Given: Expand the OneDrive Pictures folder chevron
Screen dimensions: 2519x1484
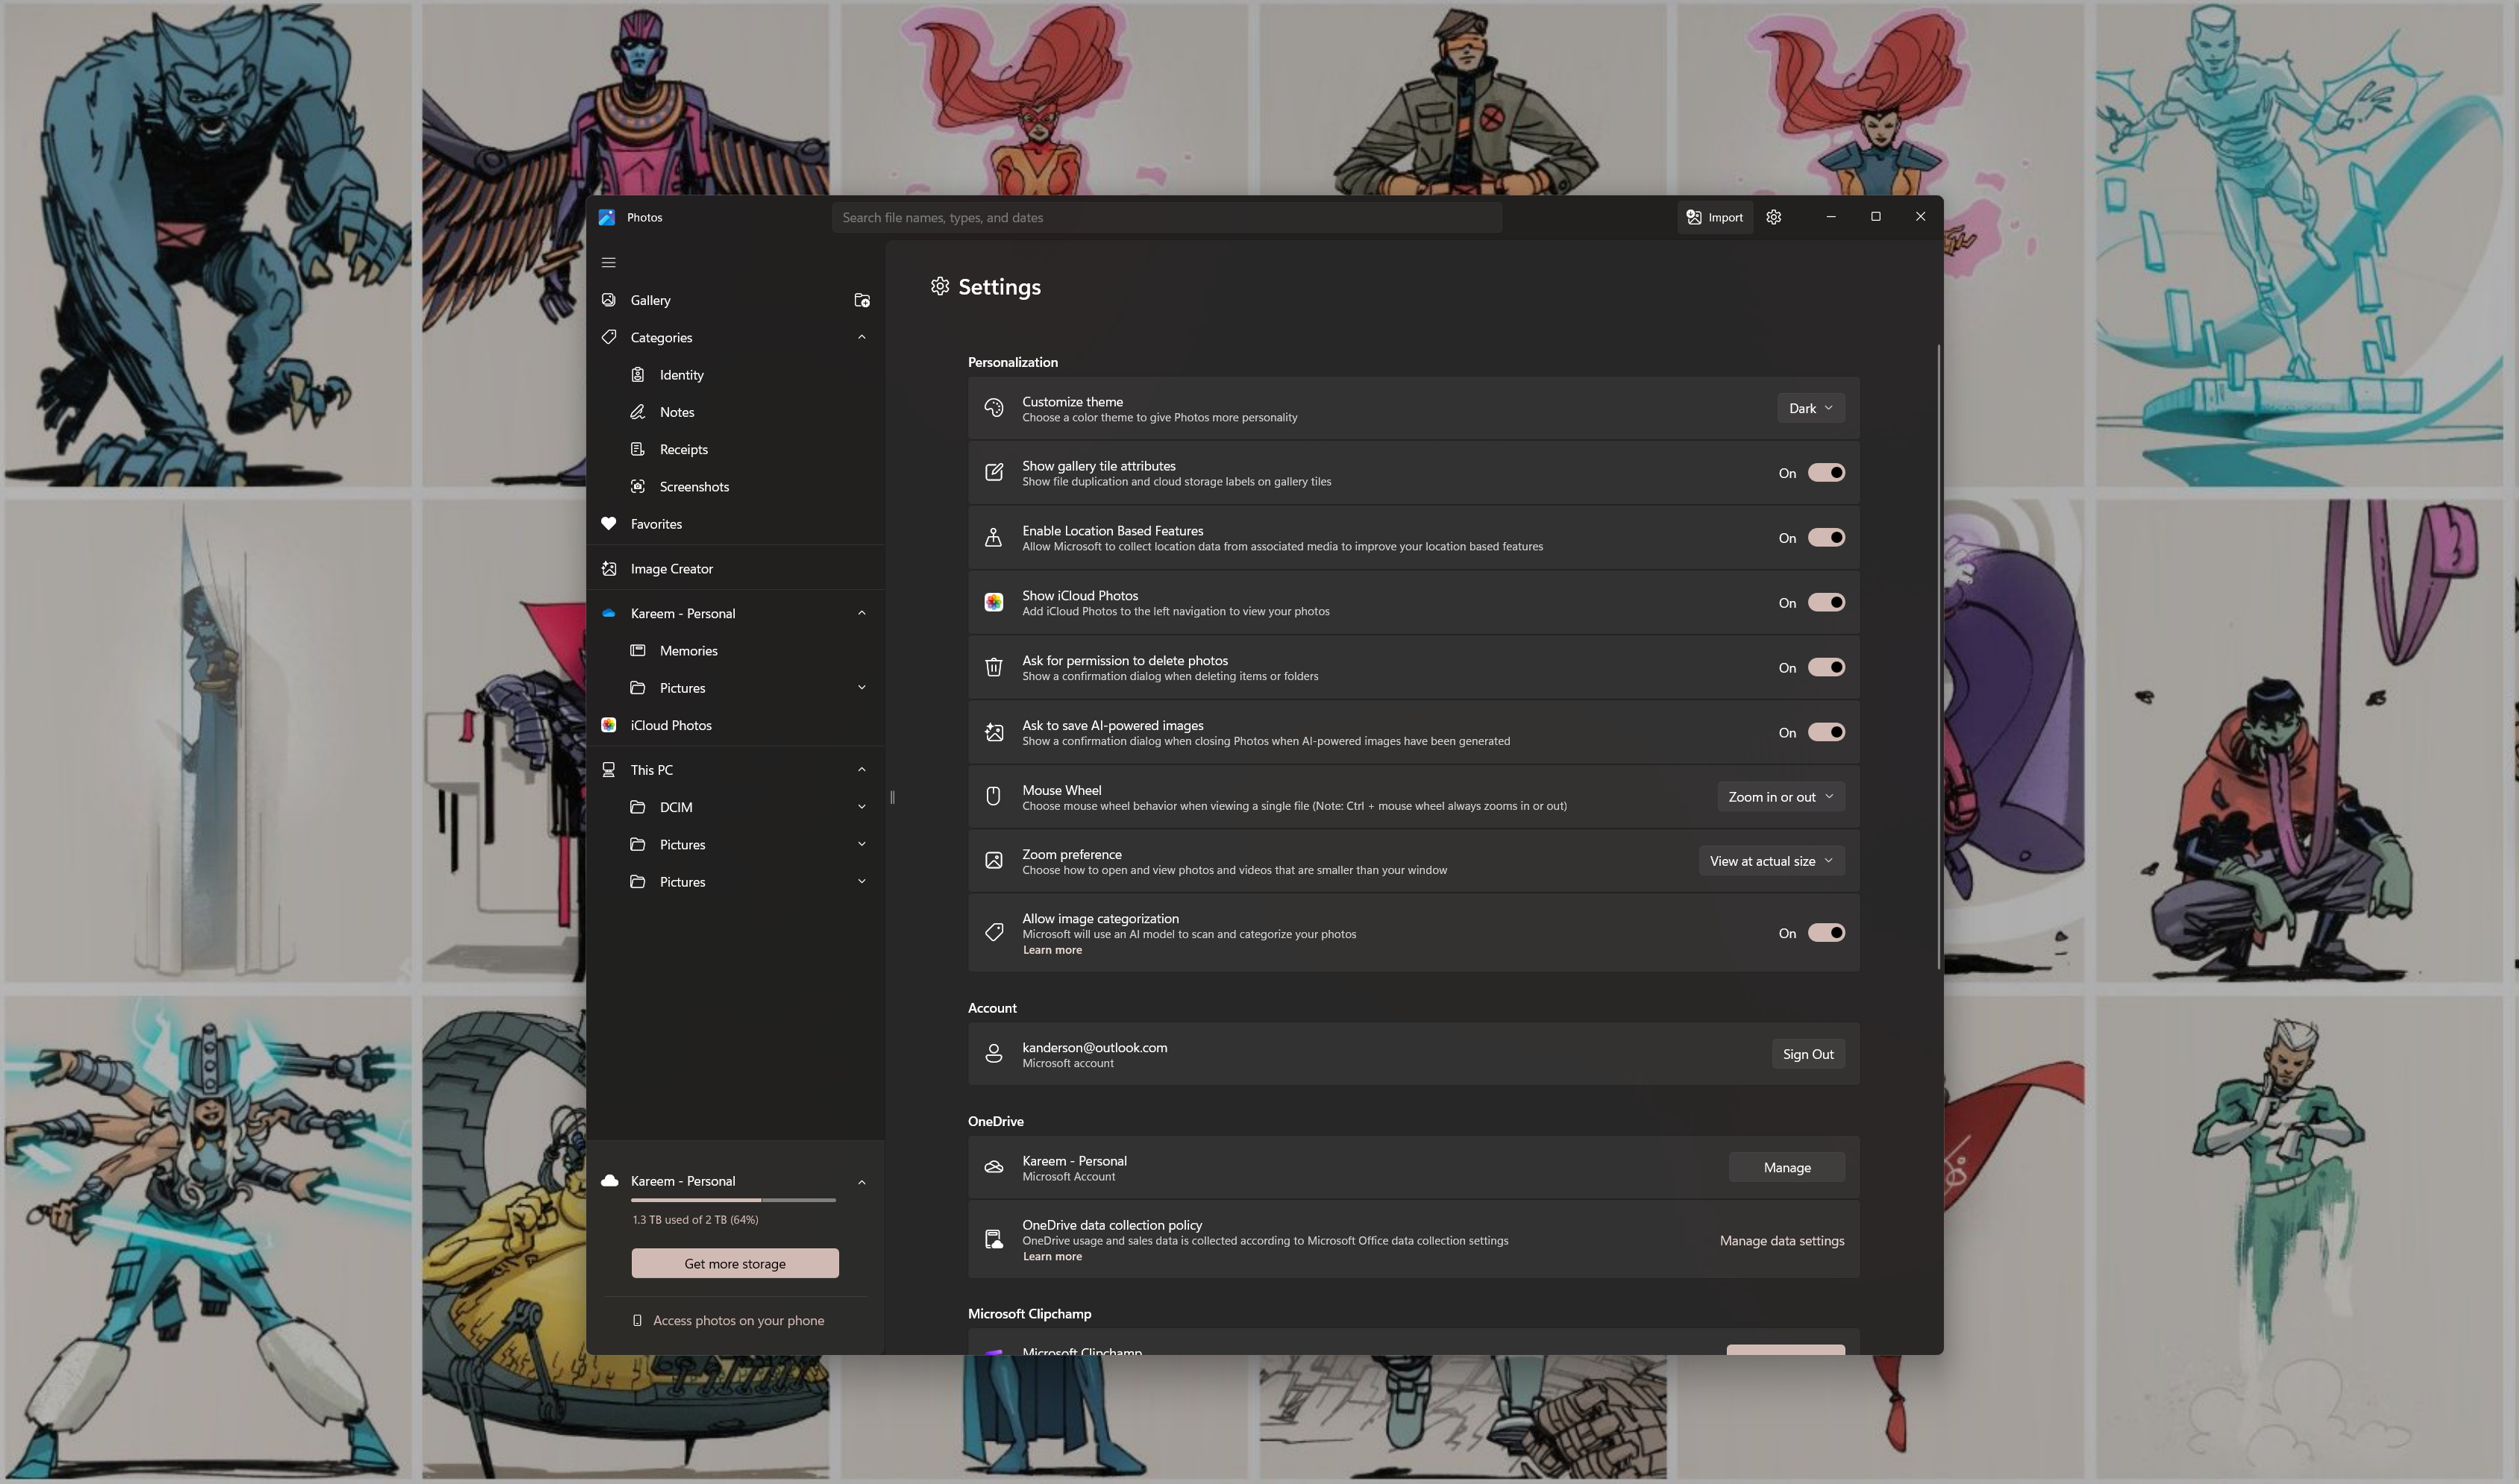Looking at the screenshot, I should coord(862,688).
